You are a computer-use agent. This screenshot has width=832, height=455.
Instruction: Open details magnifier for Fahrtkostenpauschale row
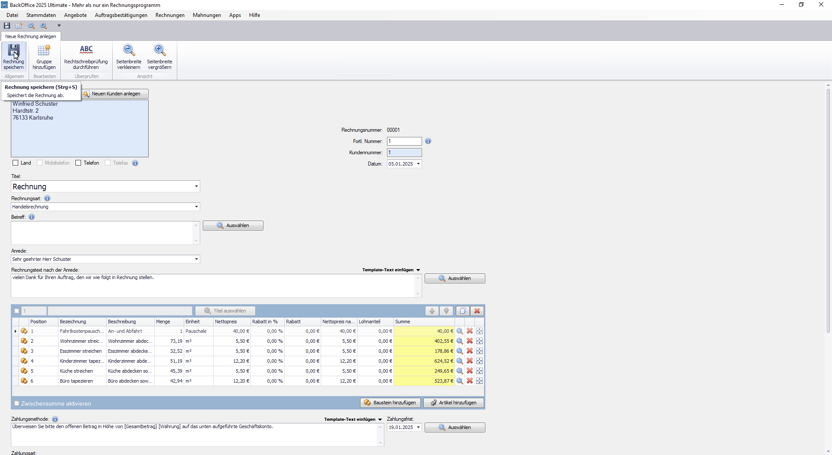[460, 331]
